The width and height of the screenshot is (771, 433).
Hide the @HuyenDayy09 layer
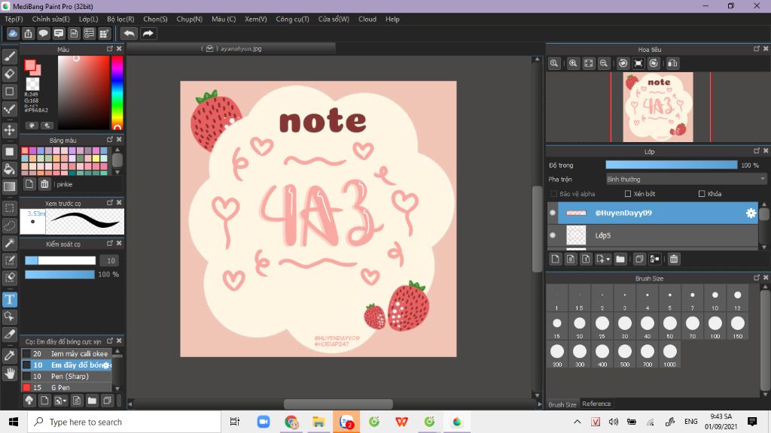point(553,213)
